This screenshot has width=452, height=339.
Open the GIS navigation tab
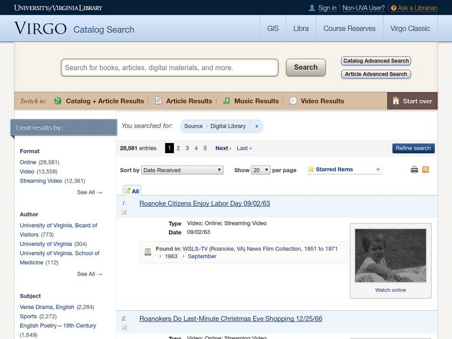pyautogui.click(x=273, y=29)
